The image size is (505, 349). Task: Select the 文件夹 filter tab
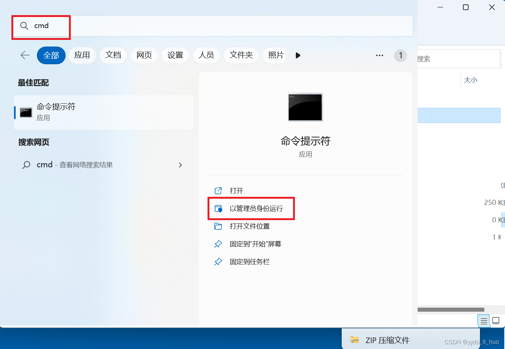pyautogui.click(x=241, y=55)
